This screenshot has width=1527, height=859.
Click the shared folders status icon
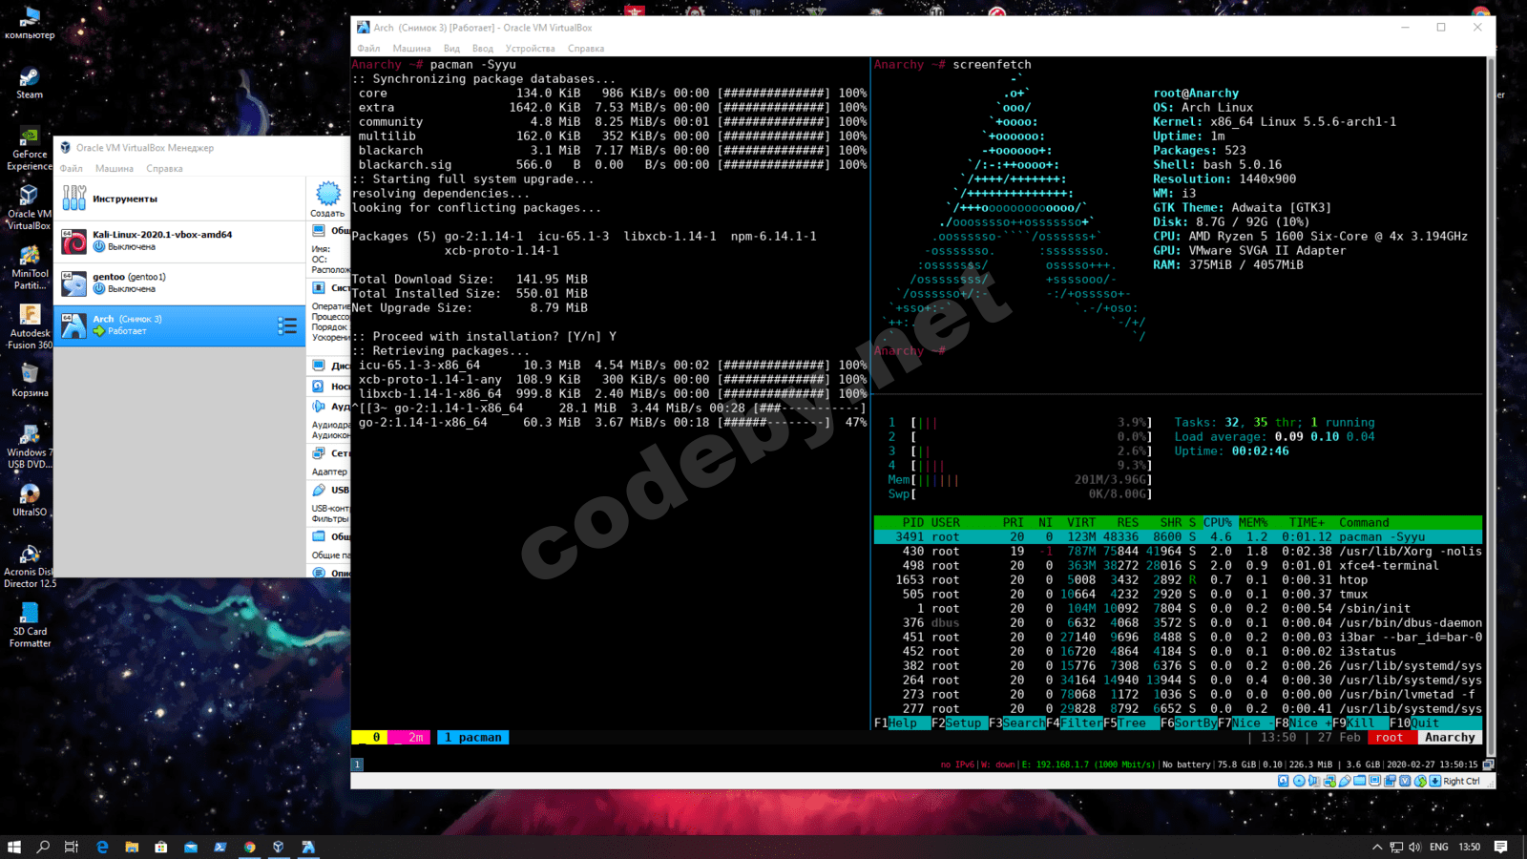(x=1359, y=781)
